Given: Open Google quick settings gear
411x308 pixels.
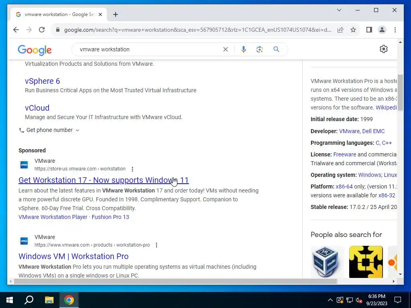Looking at the screenshot, I should (x=383, y=49).
